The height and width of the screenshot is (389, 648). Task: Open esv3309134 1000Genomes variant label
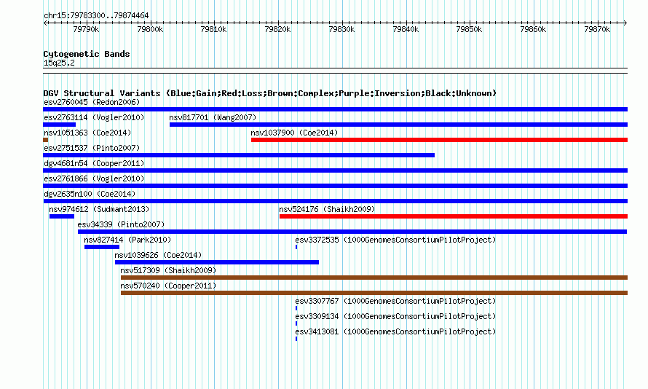tap(395, 316)
